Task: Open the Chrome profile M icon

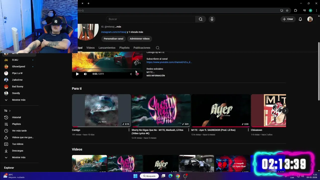Action: click(310, 10)
